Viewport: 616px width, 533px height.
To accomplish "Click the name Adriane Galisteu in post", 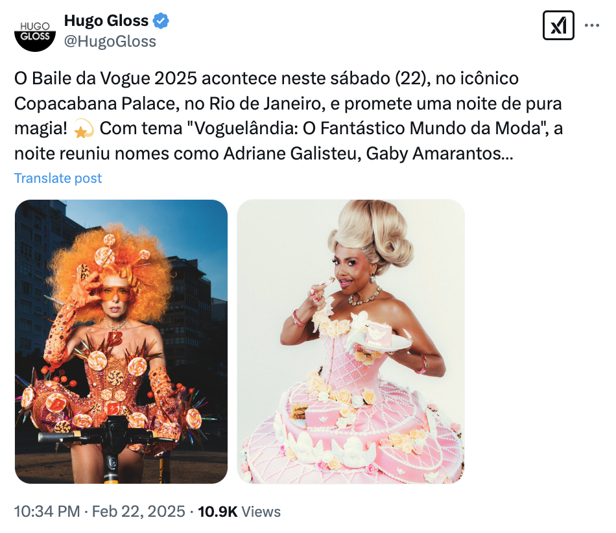I will 292,154.
